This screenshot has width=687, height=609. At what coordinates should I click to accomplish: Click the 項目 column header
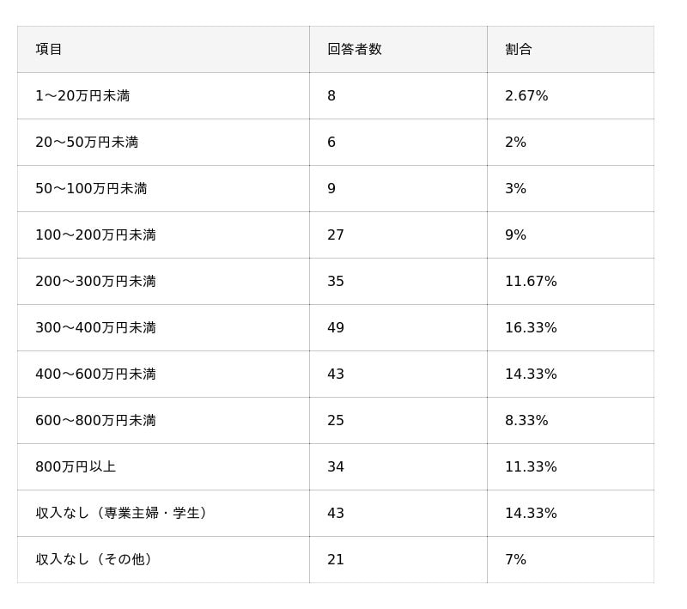pyautogui.click(x=49, y=49)
